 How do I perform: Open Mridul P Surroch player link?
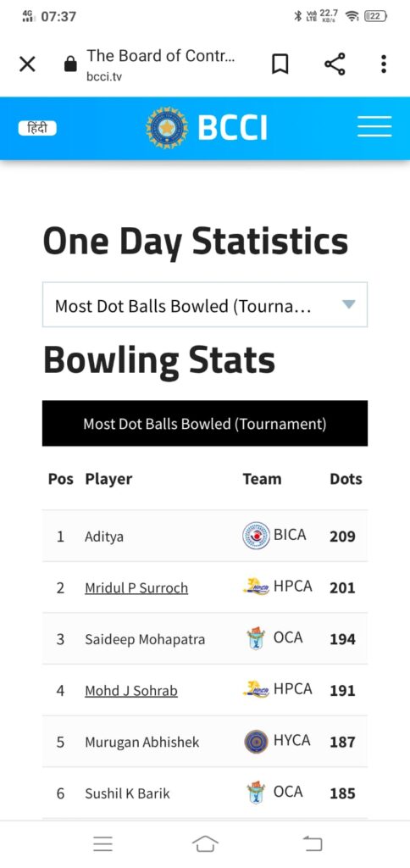point(136,588)
